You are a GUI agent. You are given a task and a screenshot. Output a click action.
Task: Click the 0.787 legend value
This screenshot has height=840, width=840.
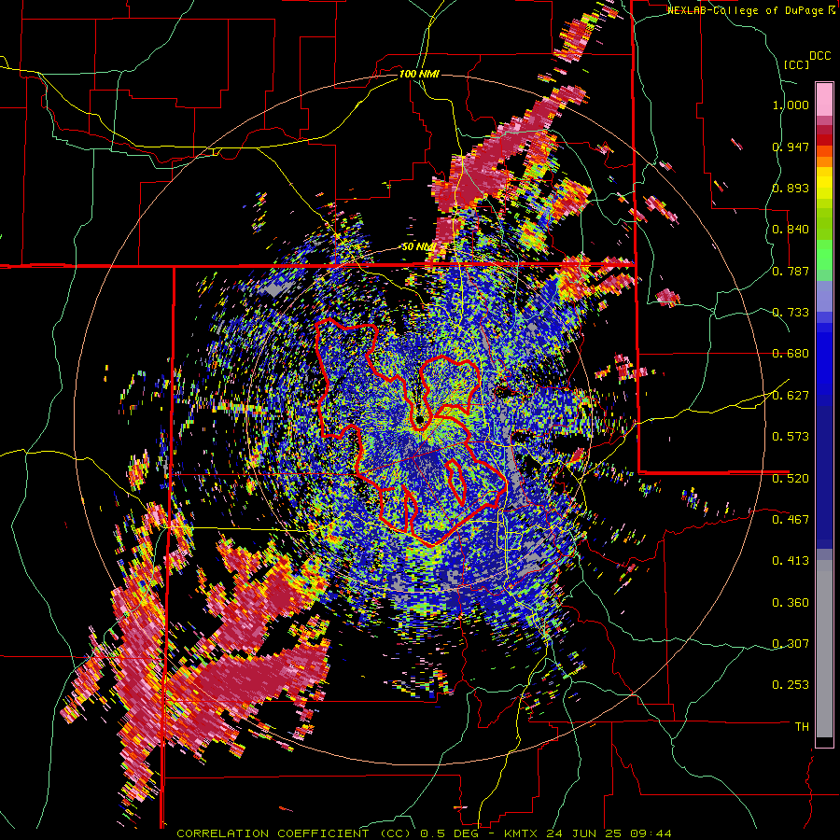coord(791,271)
